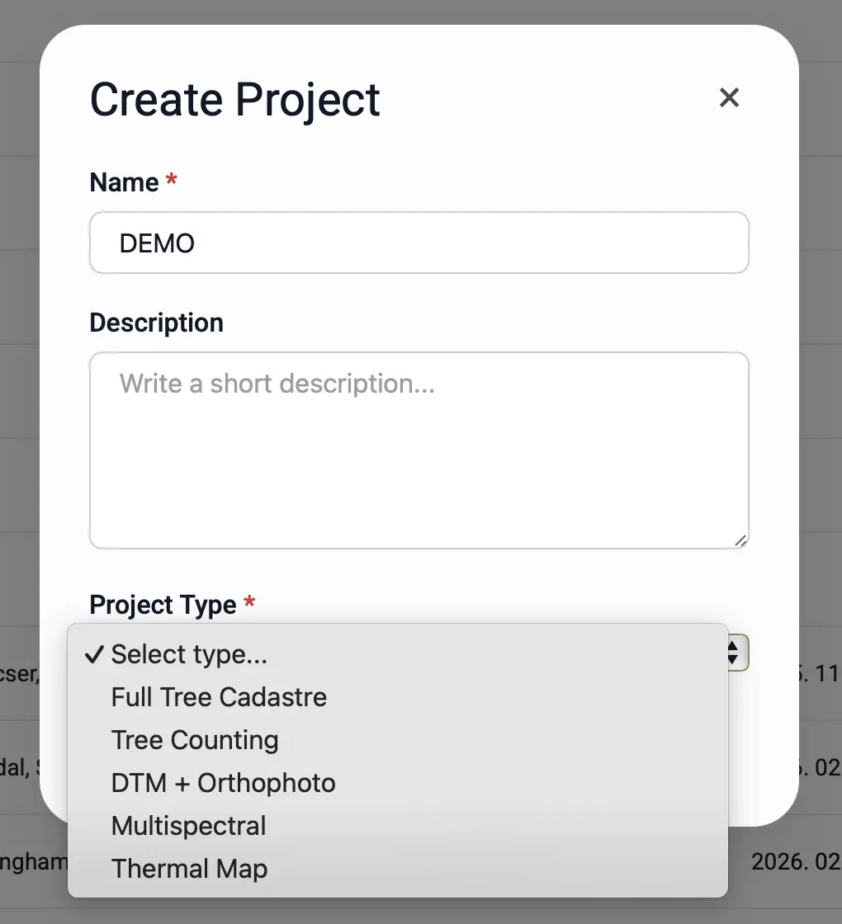Click the '2026. 02' date in background table
Image resolution: width=842 pixels, height=924 pixels.
(796, 862)
